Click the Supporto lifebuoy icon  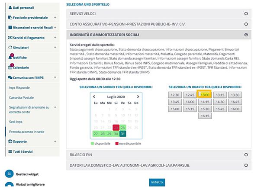(x=10, y=142)
